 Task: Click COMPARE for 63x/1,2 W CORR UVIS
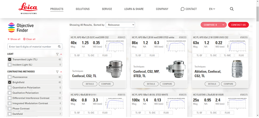coord(228,84)
